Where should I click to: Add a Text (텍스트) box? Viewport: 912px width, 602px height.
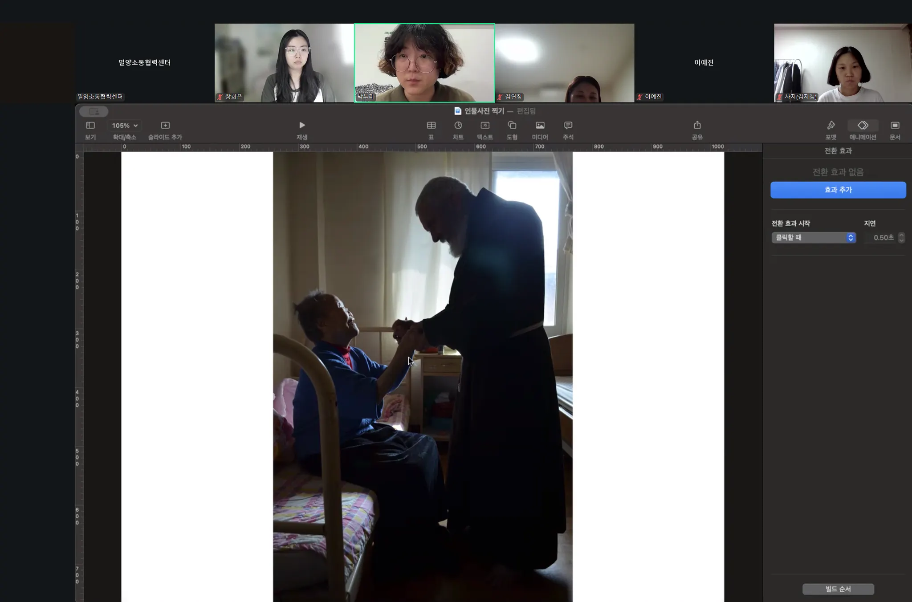click(485, 126)
